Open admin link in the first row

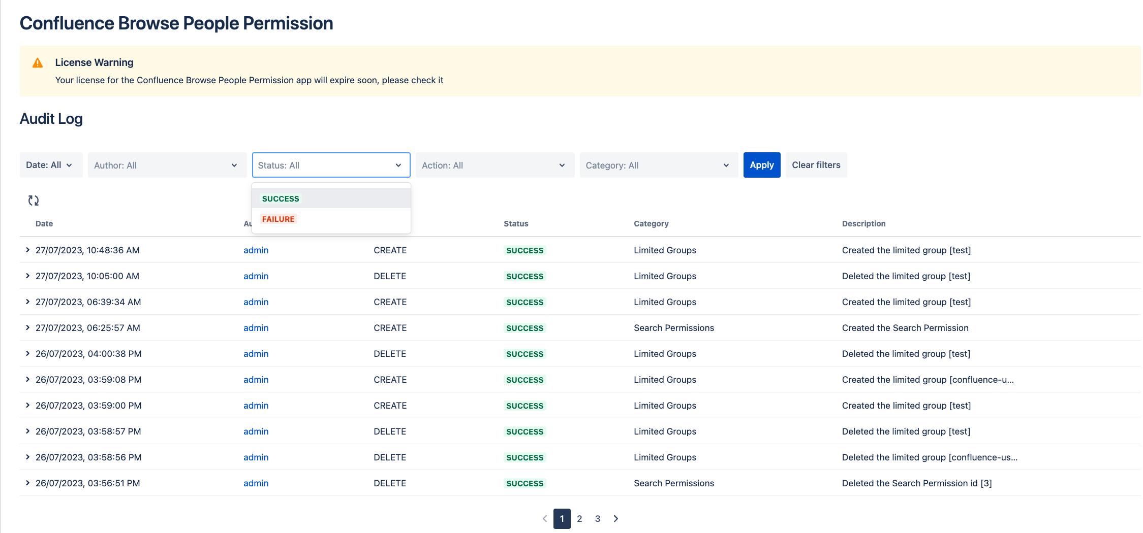(256, 250)
